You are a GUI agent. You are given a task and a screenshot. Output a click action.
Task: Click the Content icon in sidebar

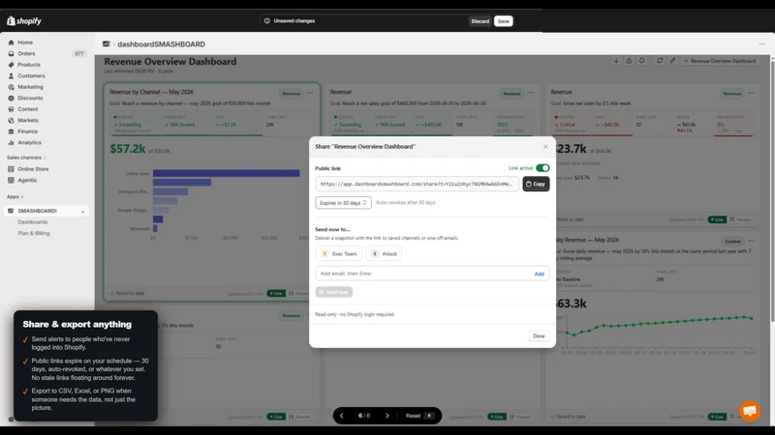click(x=11, y=109)
